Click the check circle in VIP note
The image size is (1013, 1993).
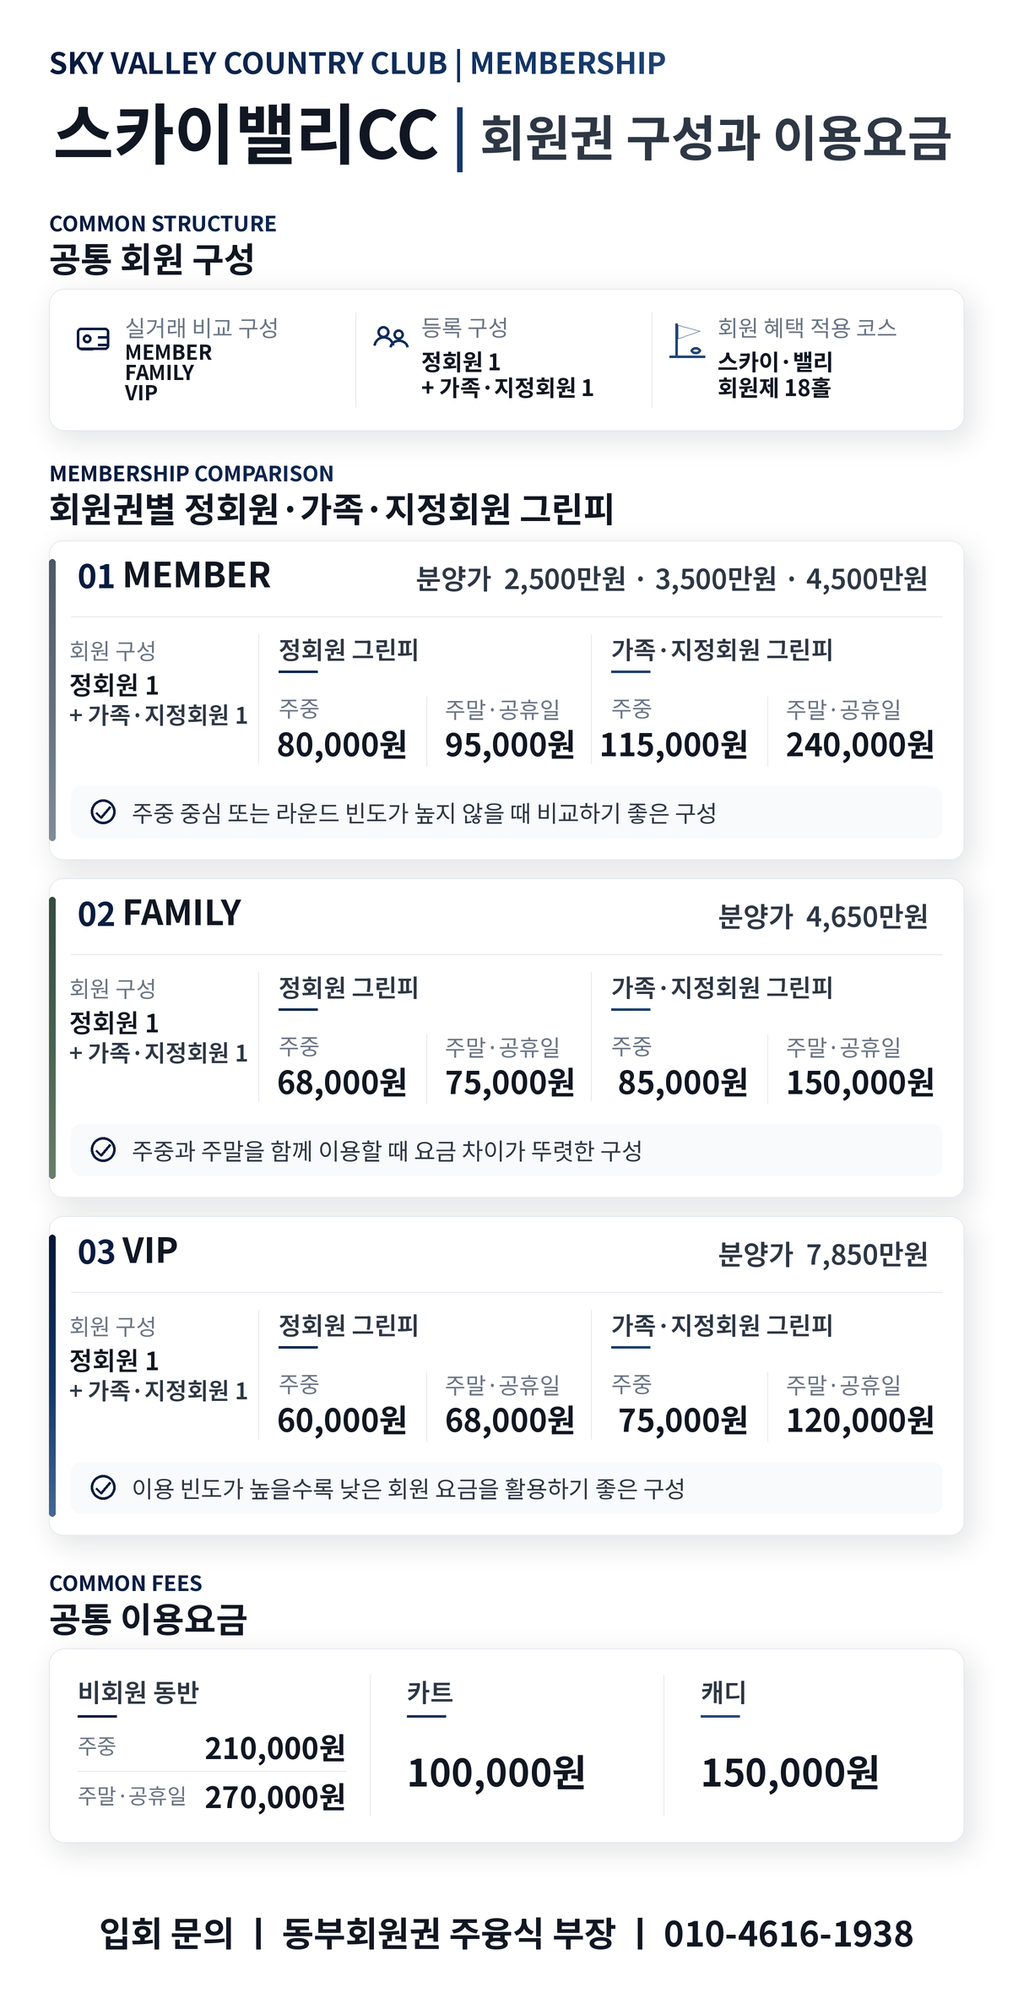click(x=103, y=1488)
